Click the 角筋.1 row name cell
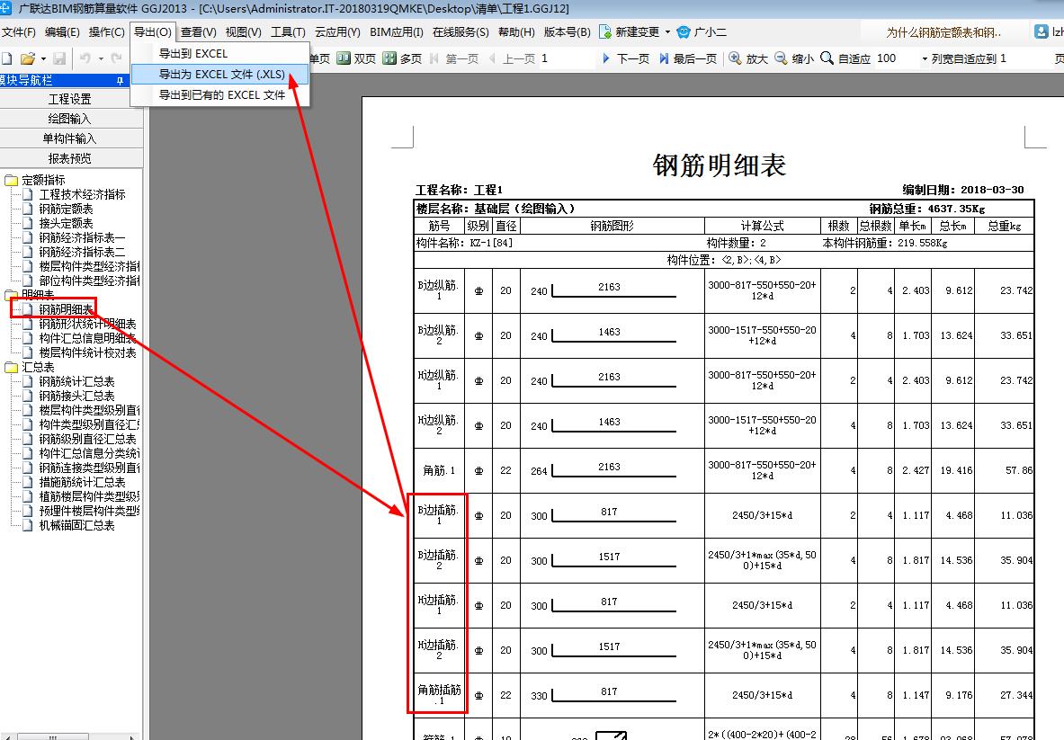This screenshot has height=740, width=1064. (439, 471)
